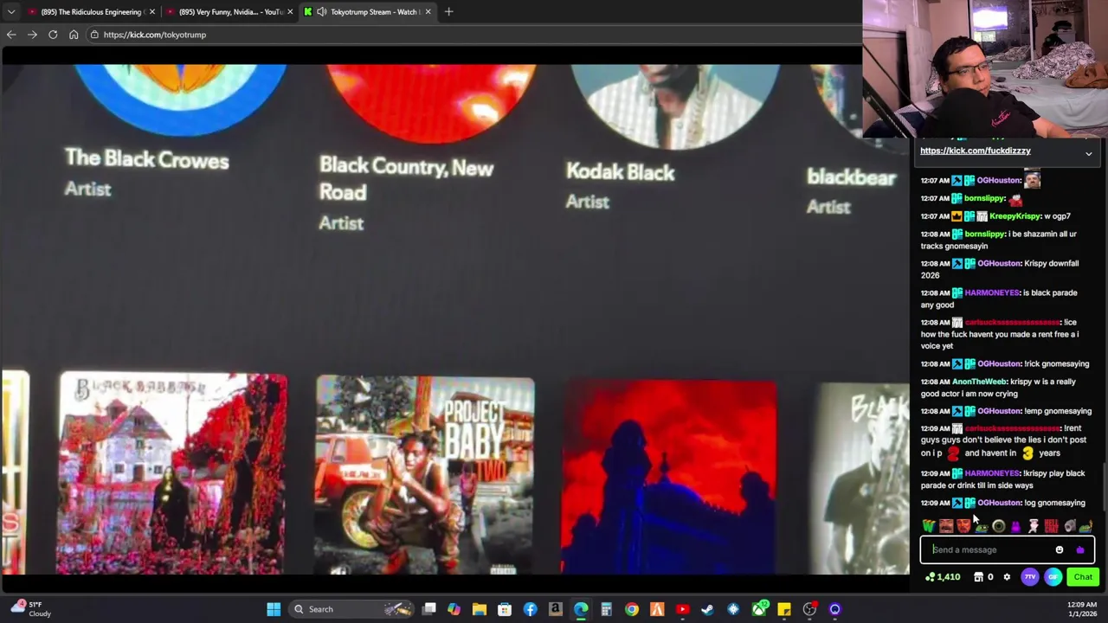This screenshot has width=1108, height=623.
Task: Click the purple gift icon in message box
Action: coord(1079,549)
